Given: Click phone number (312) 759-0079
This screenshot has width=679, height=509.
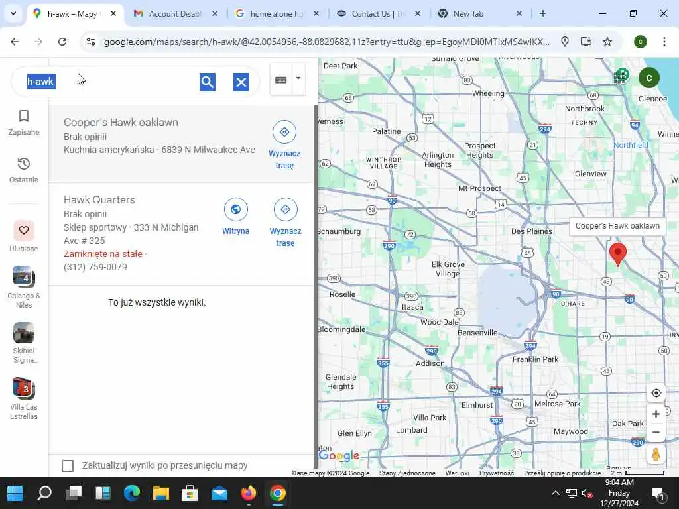Looking at the screenshot, I should coord(95,267).
